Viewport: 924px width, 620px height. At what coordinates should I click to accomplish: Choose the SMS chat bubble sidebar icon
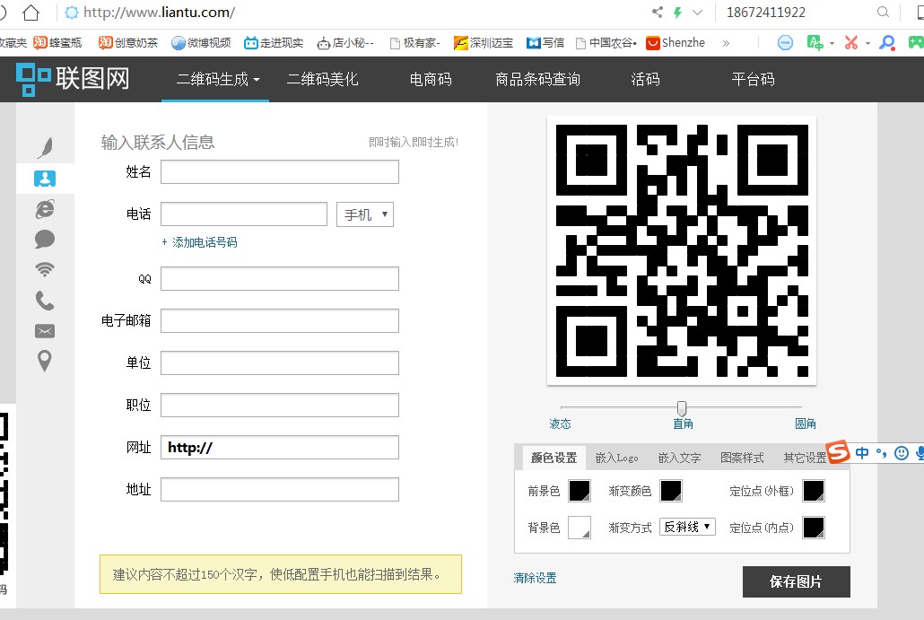(x=45, y=239)
